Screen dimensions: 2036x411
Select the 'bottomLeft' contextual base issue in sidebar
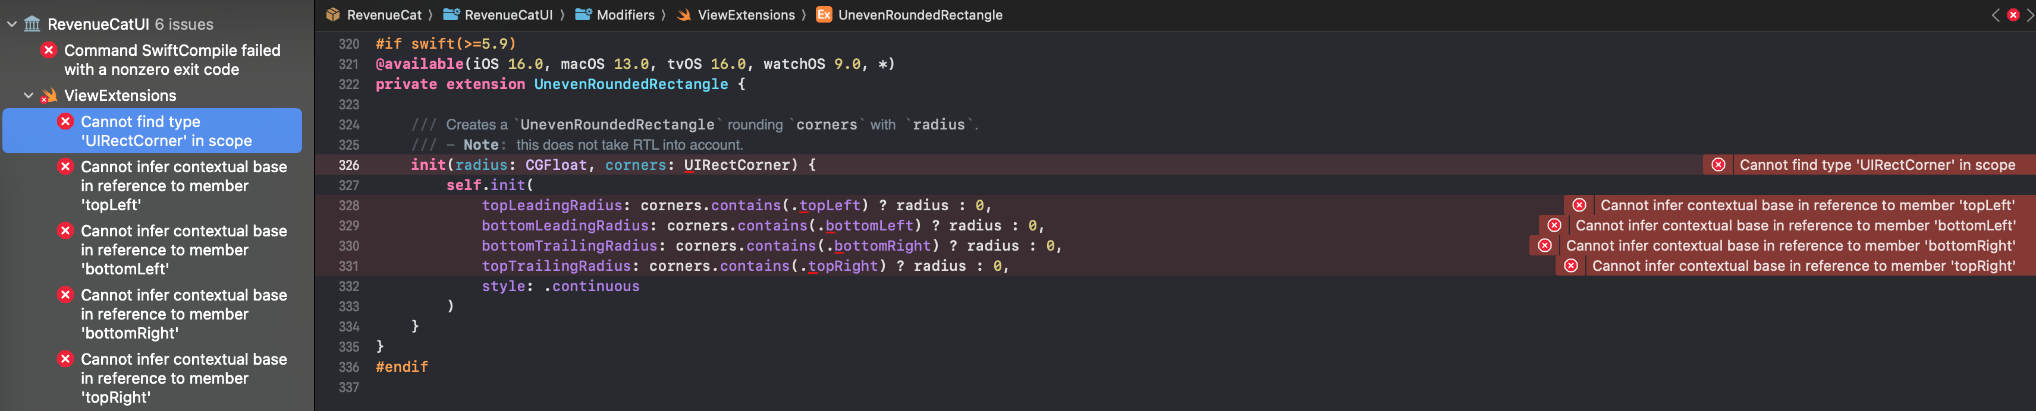point(183,250)
